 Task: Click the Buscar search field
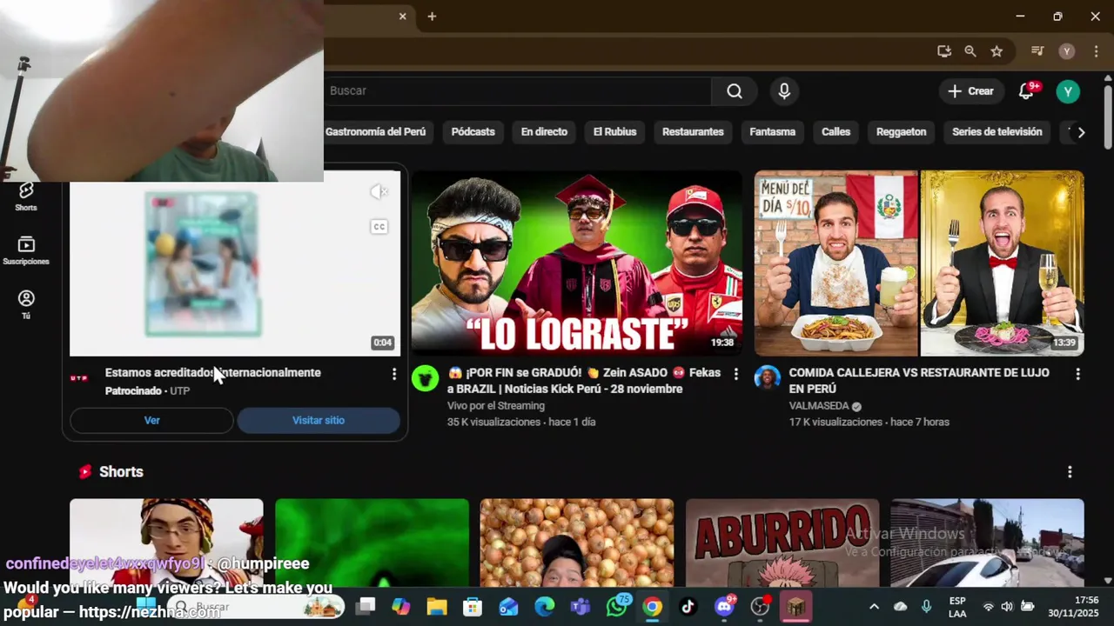pyautogui.click(x=519, y=91)
